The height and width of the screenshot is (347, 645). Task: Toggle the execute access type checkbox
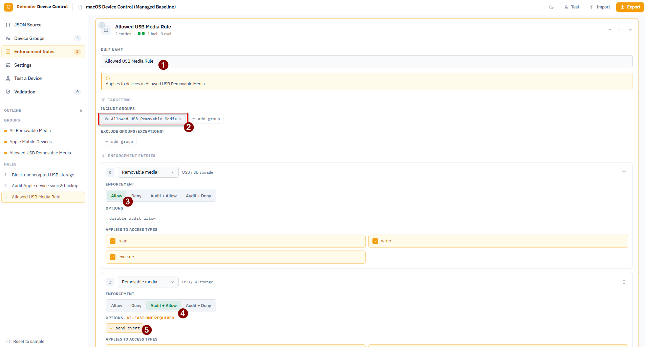(113, 257)
